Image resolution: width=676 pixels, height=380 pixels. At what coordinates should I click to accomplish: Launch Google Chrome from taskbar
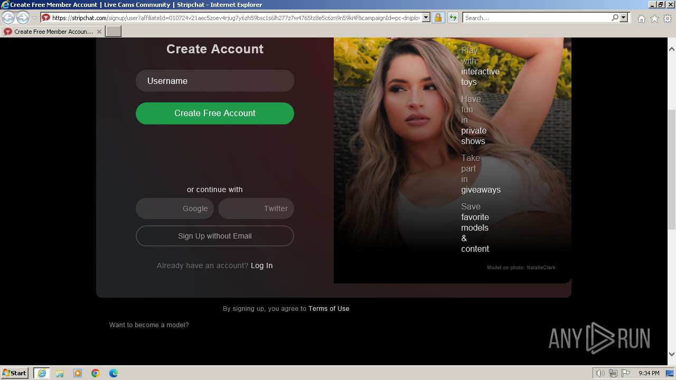(96, 373)
